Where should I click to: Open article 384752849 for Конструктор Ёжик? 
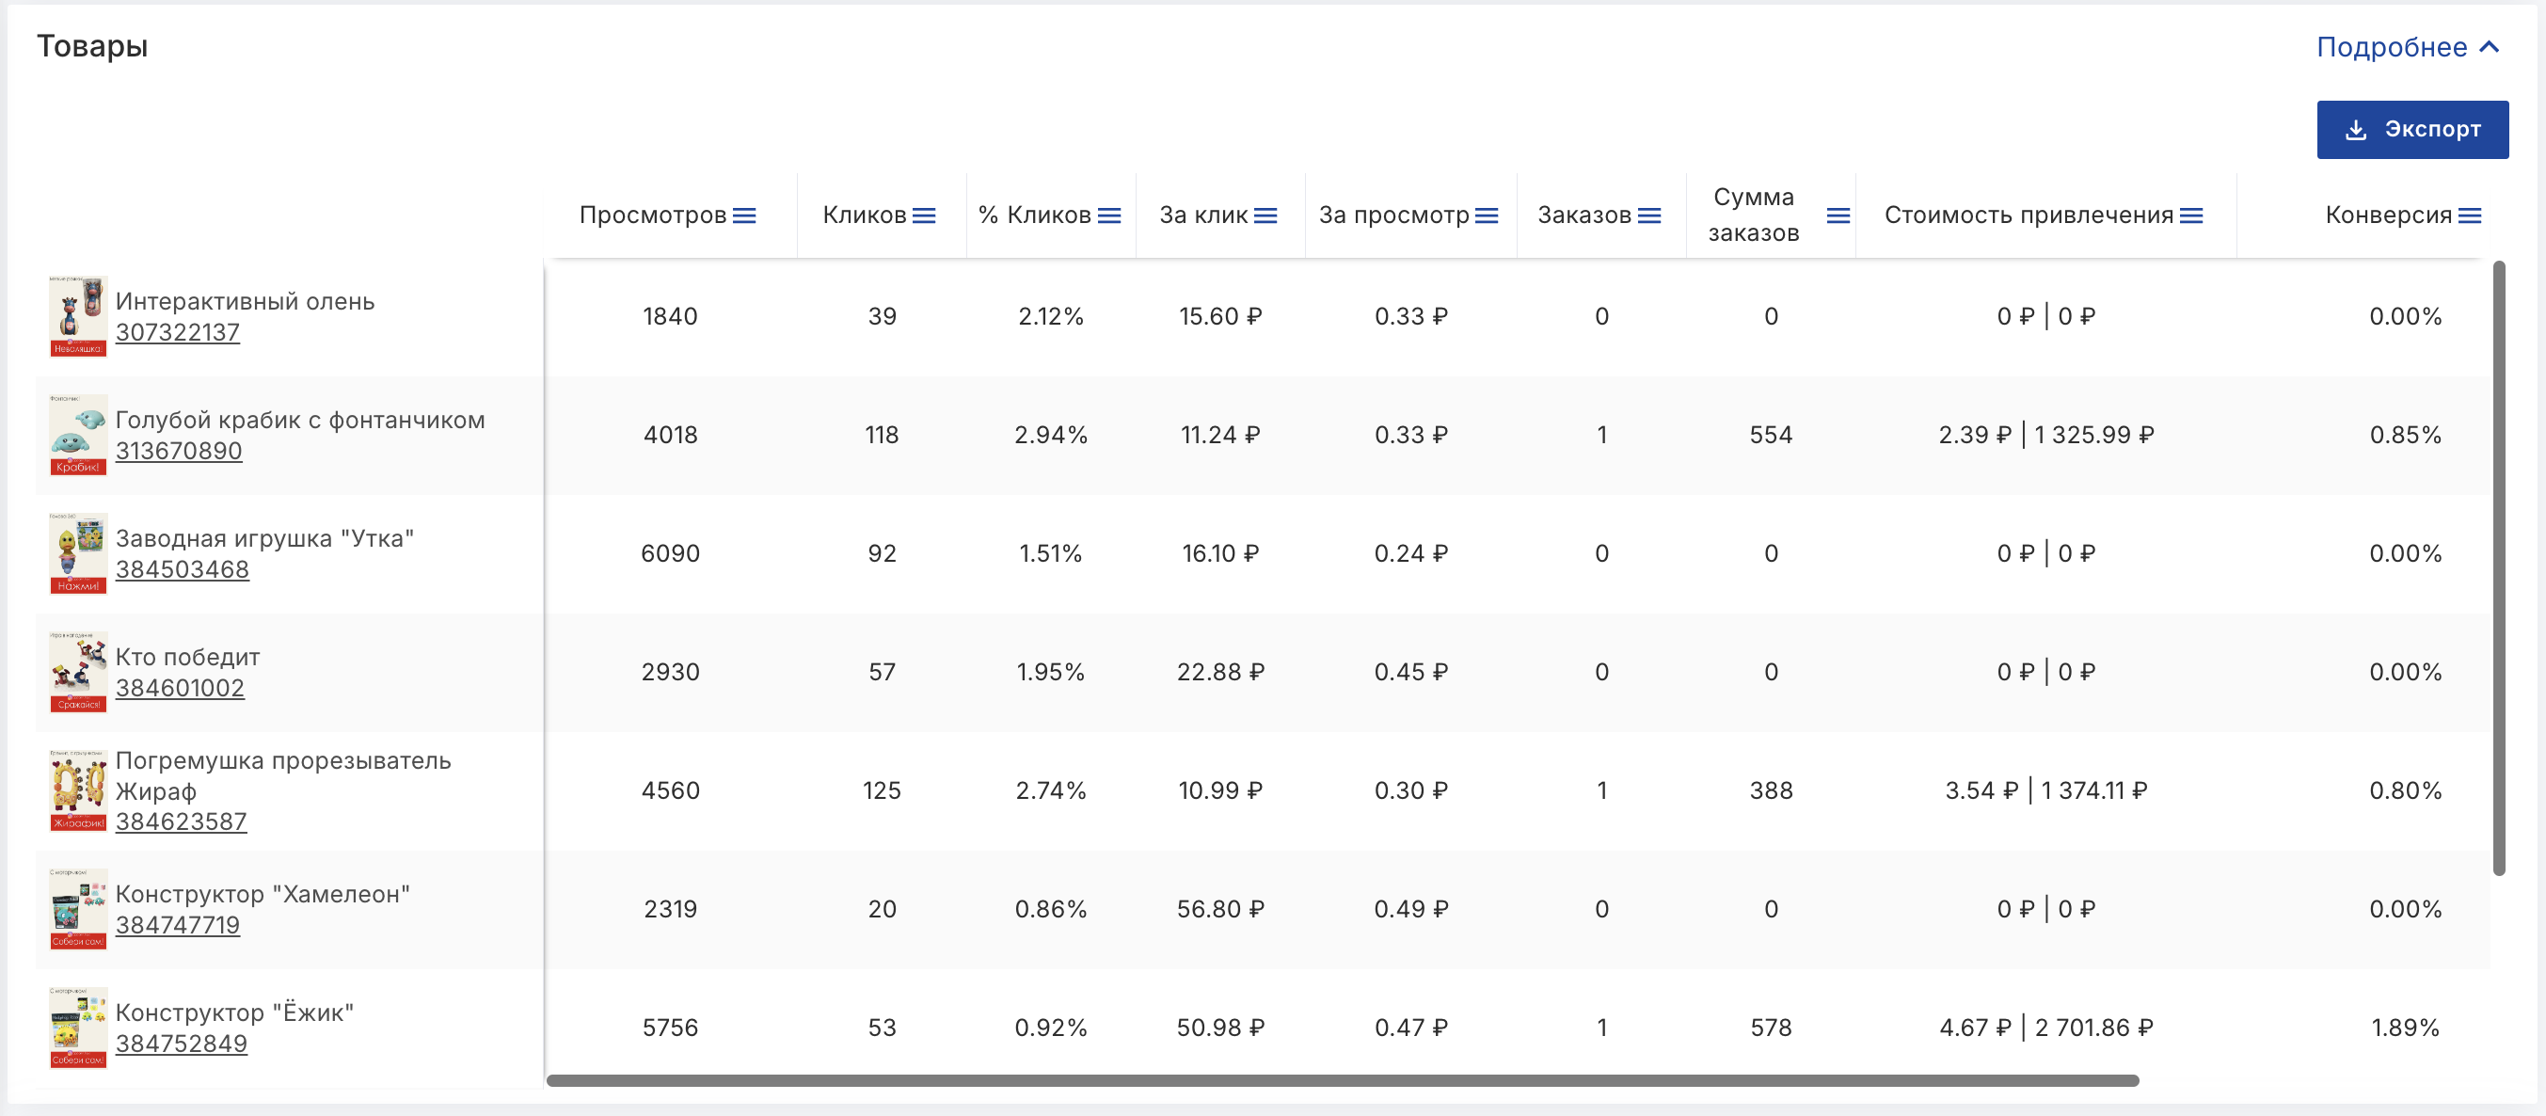click(181, 1044)
